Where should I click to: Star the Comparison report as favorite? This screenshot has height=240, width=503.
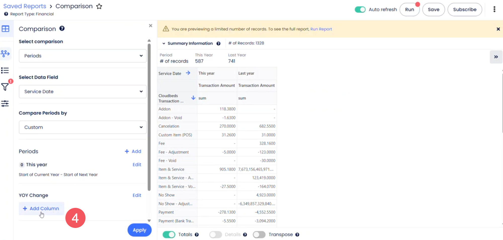99,6
